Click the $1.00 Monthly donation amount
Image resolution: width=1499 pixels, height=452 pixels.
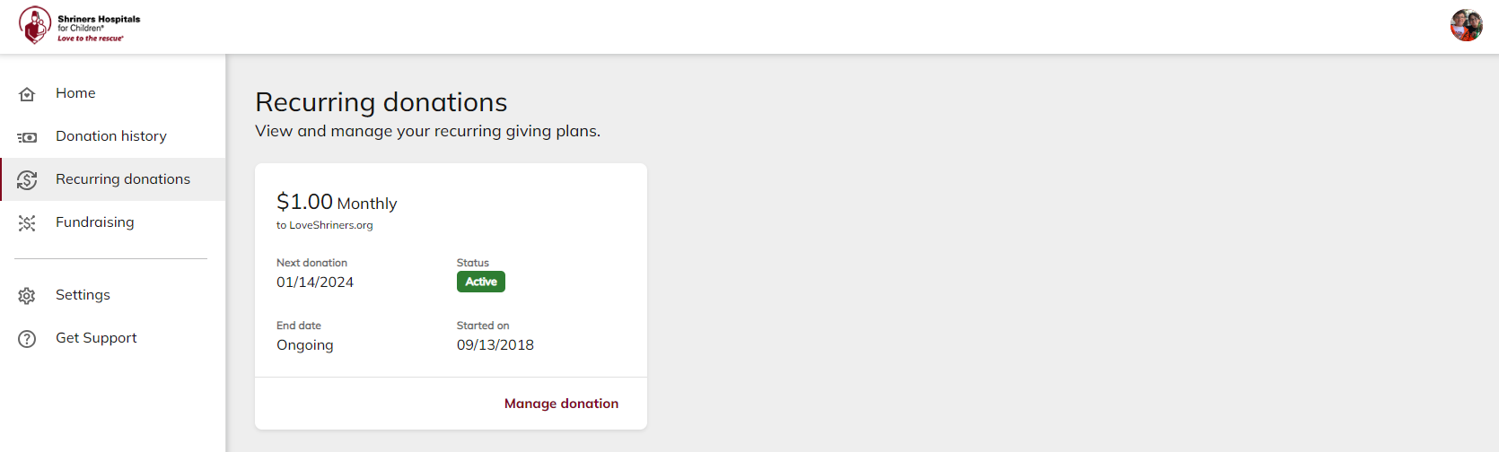point(337,203)
